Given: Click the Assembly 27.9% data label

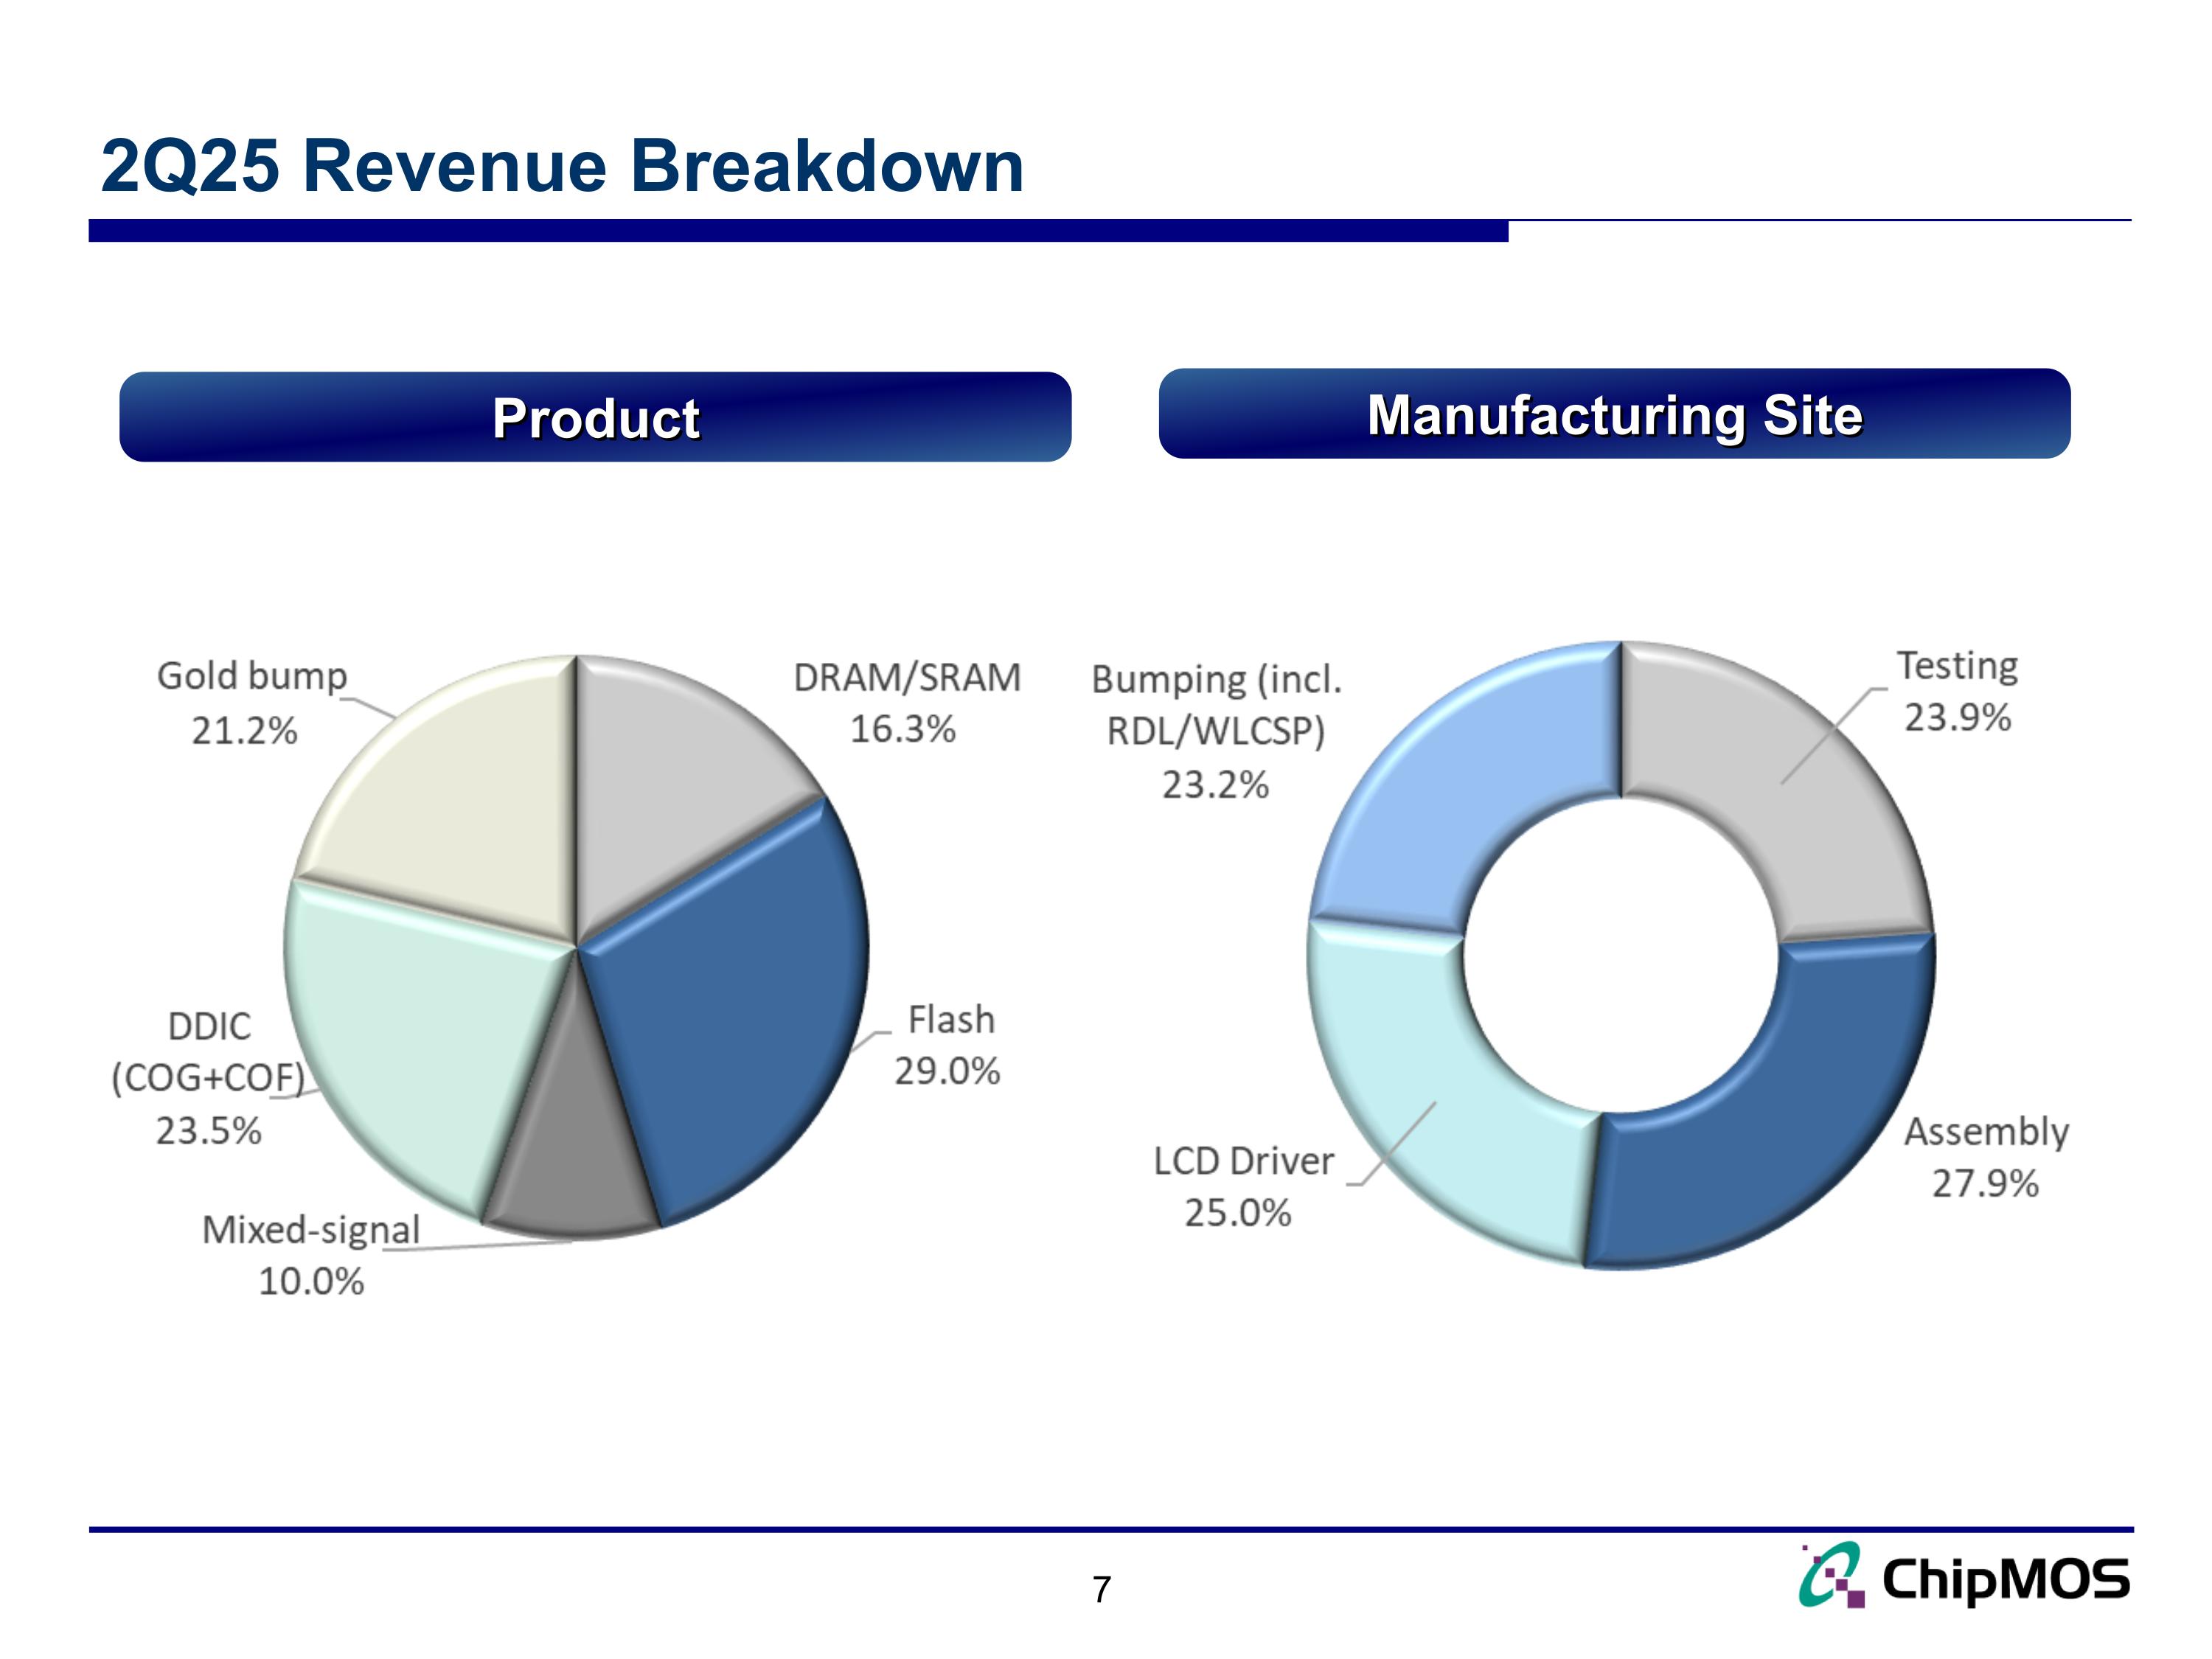Looking at the screenshot, I should point(1985,1158).
